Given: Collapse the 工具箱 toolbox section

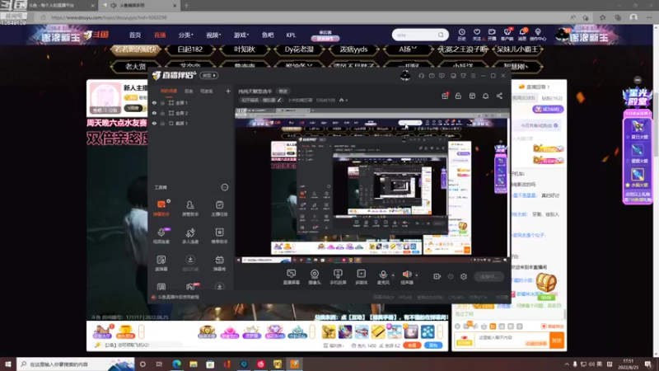Looking at the screenshot, I should [x=225, y=187].
